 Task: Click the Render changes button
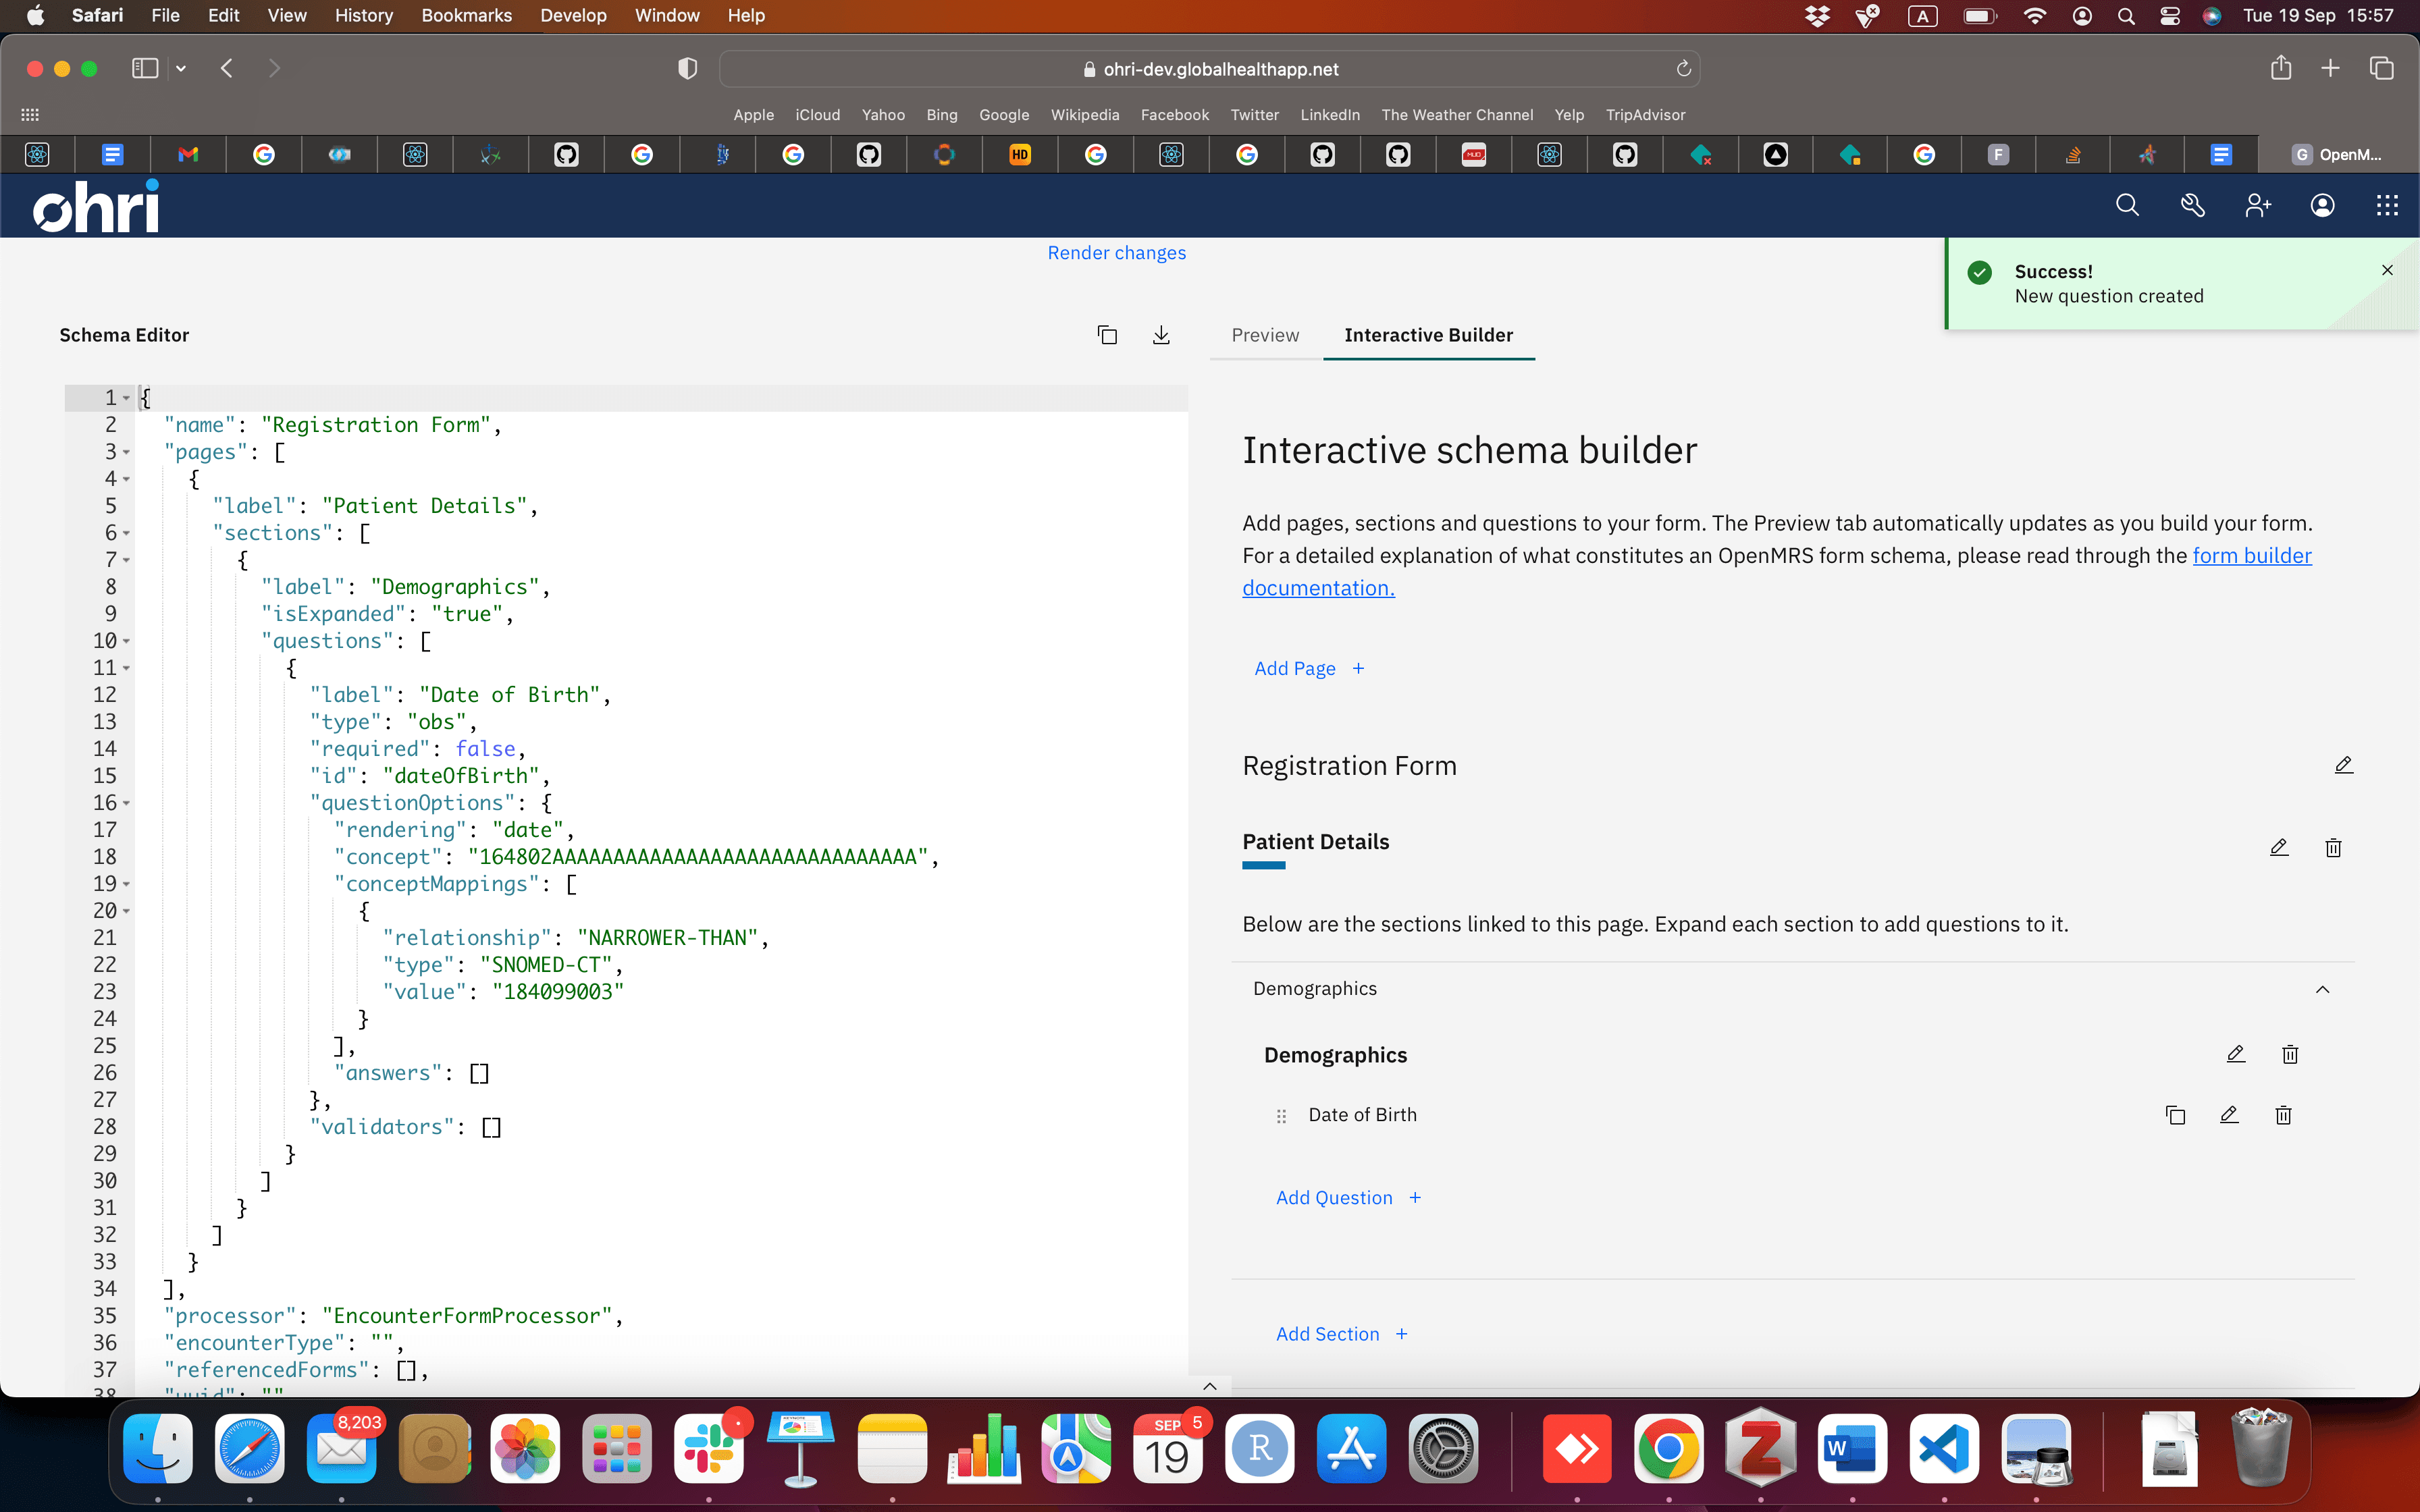coord(1116,253)
